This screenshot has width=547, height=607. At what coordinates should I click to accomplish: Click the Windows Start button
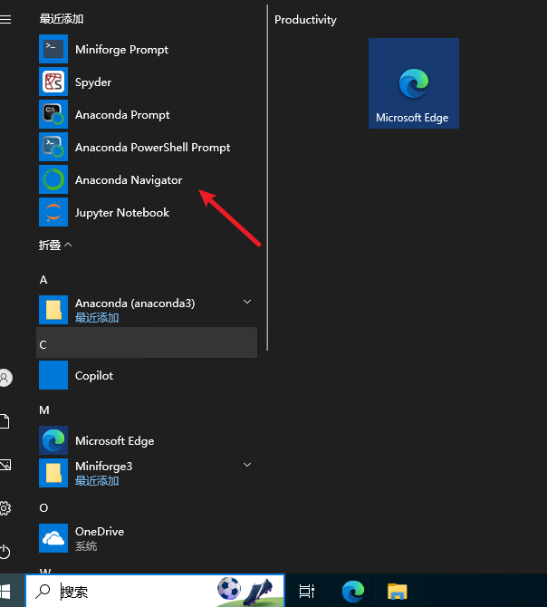click(x=5, y=592)
